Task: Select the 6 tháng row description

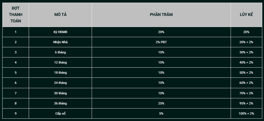Action: [x=60, y=52]
